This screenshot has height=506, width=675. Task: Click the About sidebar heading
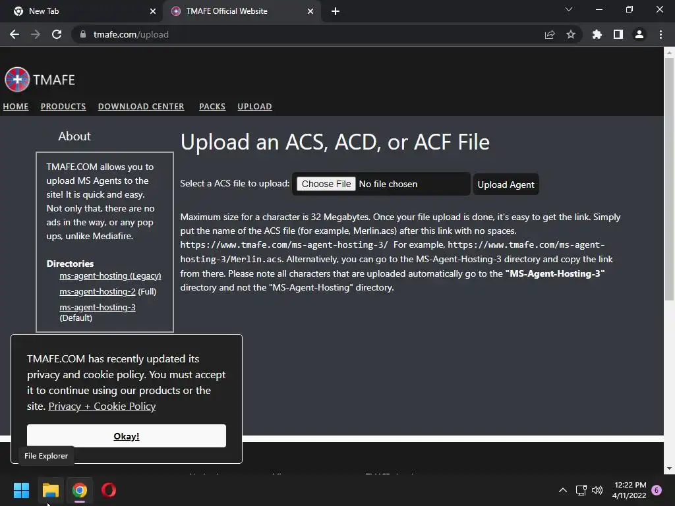click(74, 136)
